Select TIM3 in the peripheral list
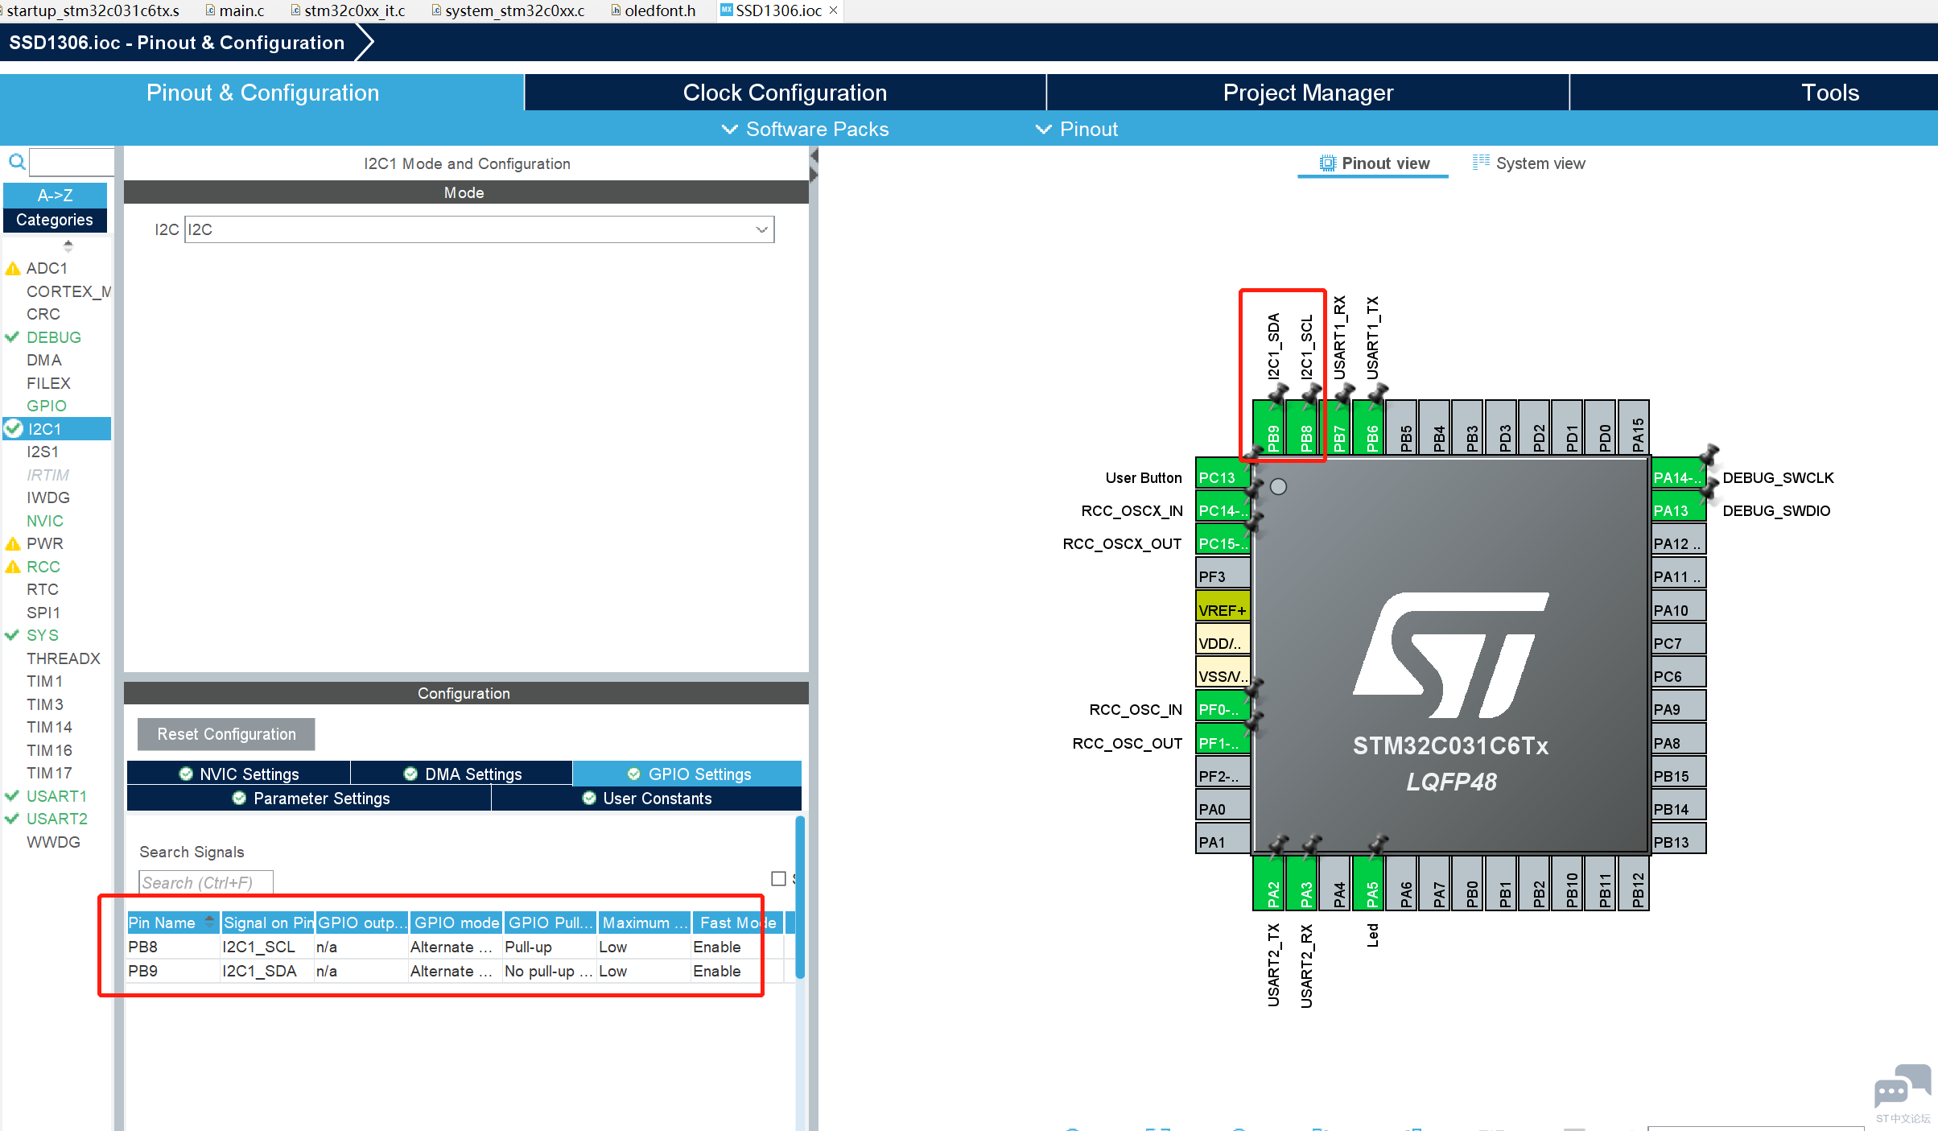 [x=45, y=704]
